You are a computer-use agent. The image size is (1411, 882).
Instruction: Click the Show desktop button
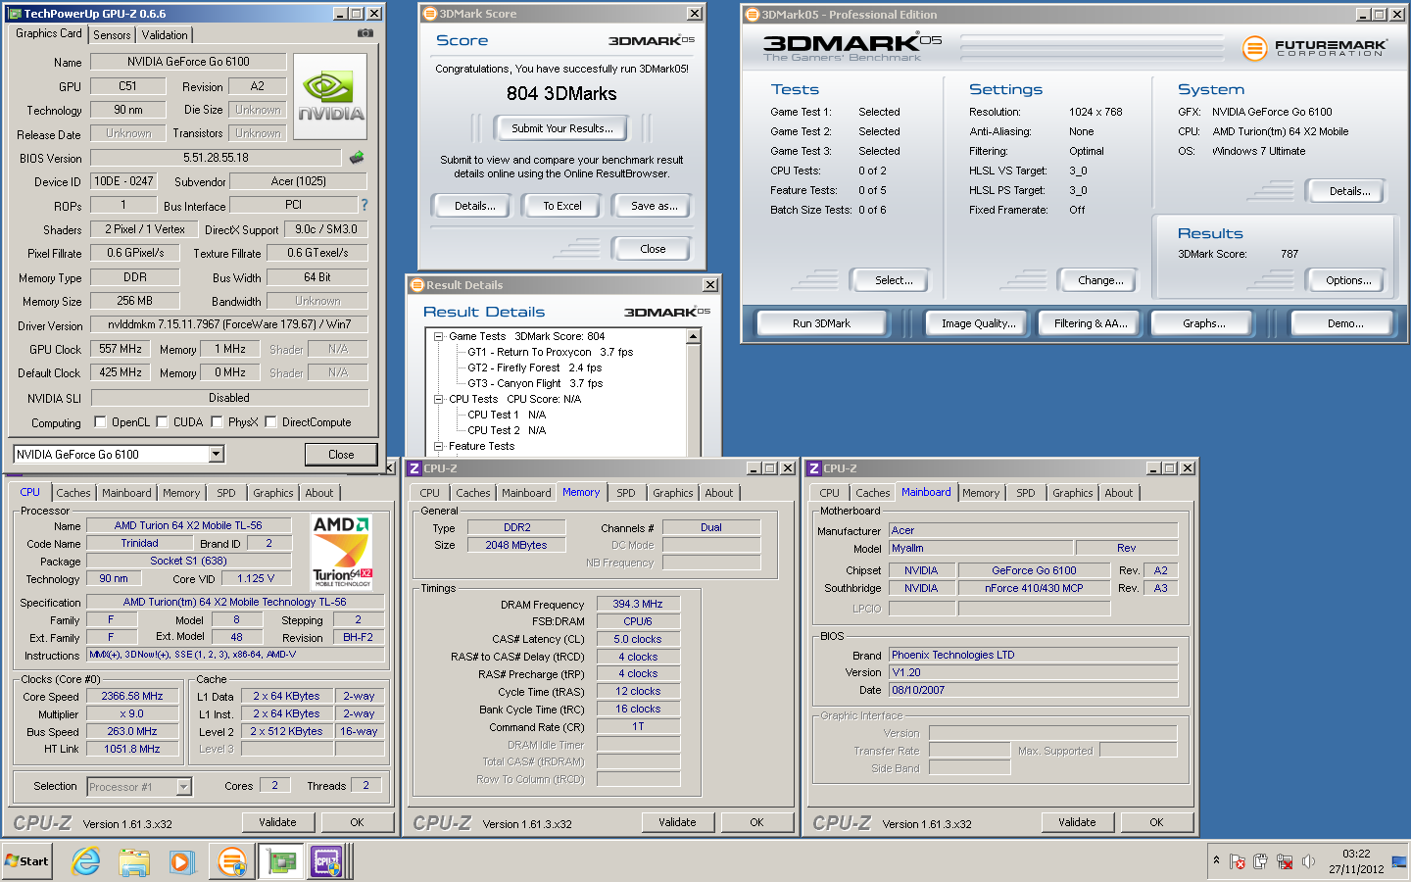coord(1399,861)
